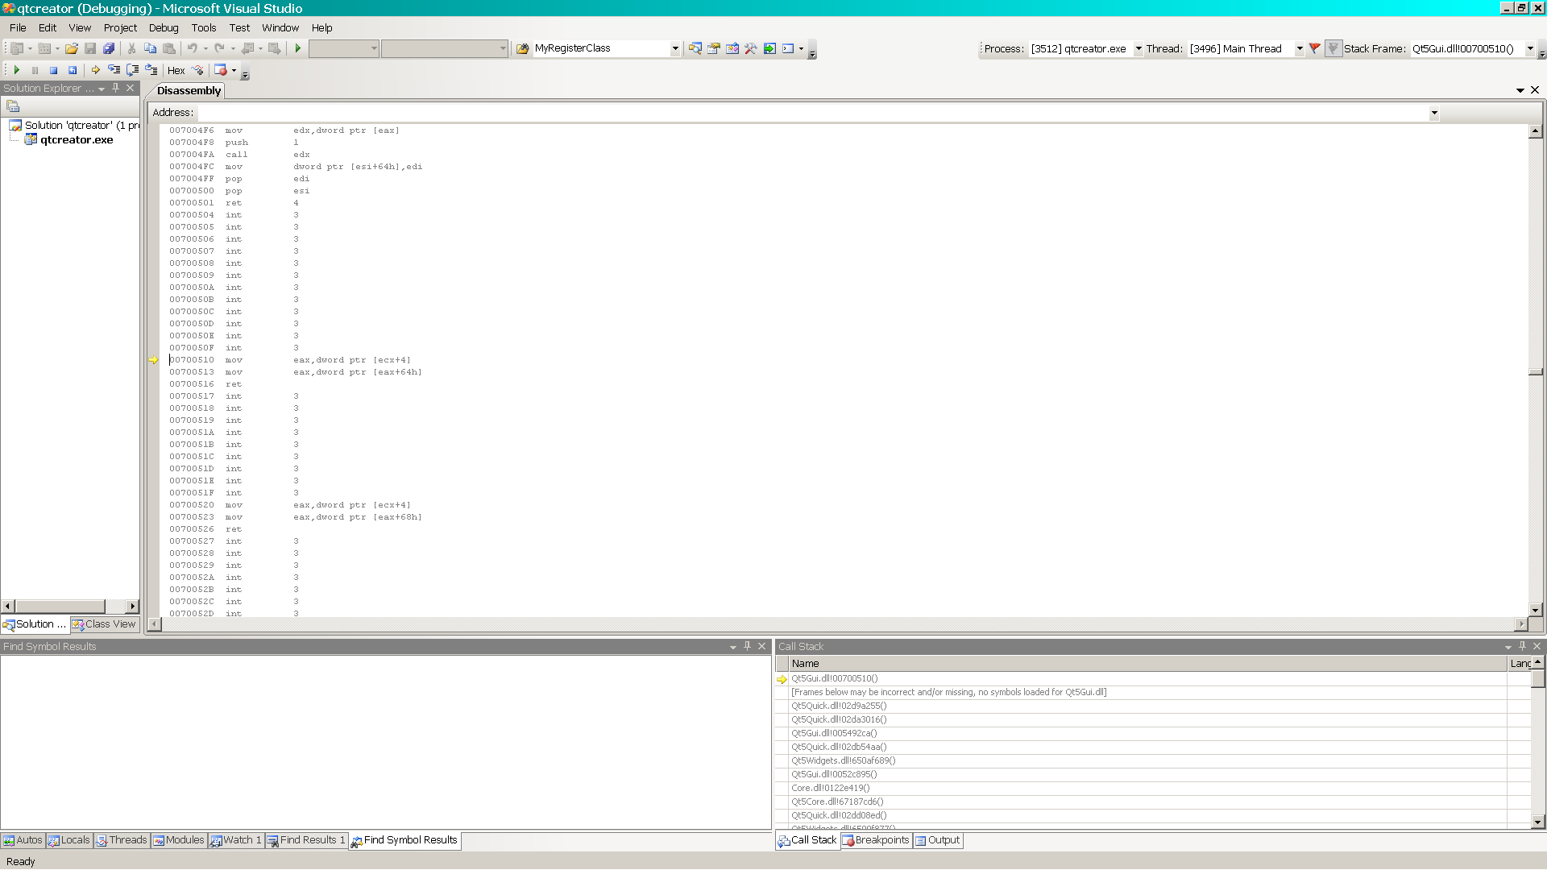Click the Step Into icon

114,71
